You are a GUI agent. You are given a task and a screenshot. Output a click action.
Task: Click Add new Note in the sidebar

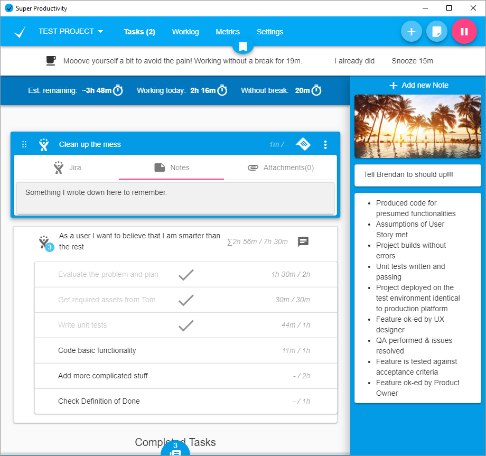(x=417, y=85)
